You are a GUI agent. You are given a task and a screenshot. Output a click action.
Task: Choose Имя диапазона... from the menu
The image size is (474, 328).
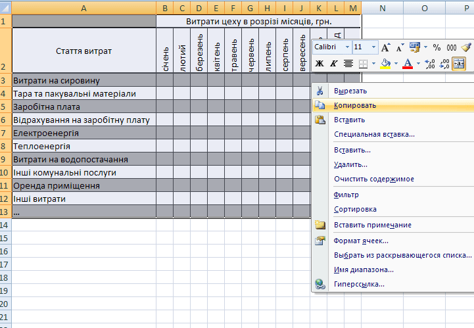pos(393,269)
